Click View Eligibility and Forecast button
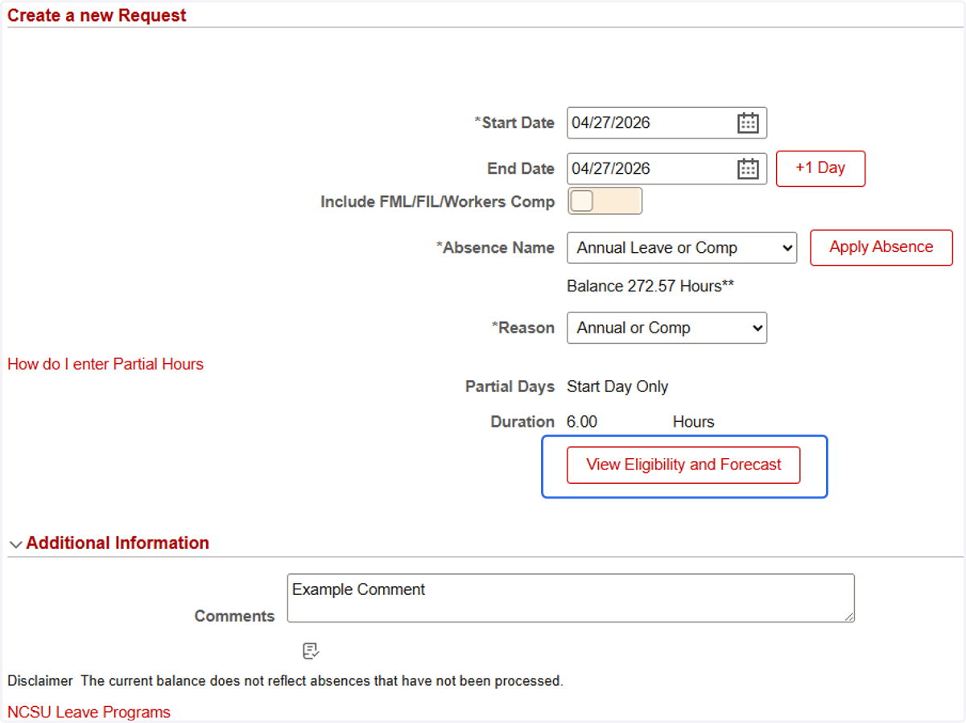The width and height of the screenshot is (966, 723). pyautogui.click(x=683, y=465)
